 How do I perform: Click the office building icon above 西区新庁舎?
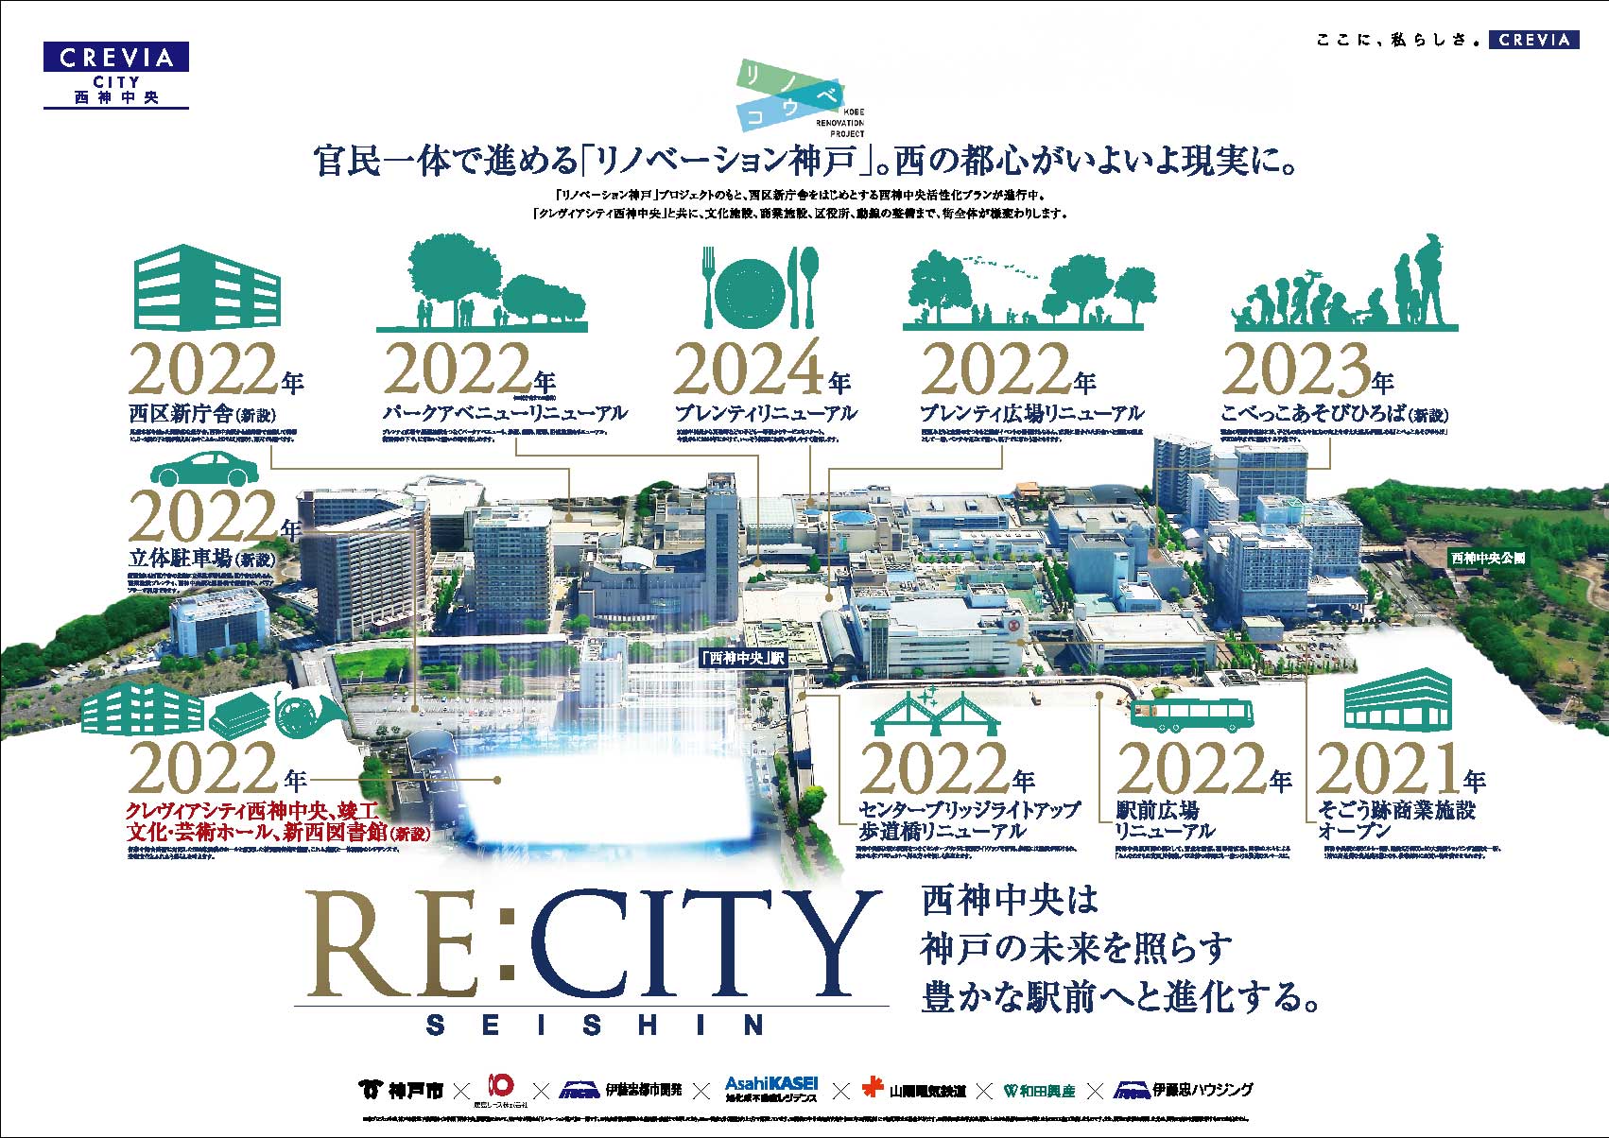tap(208, 288)
